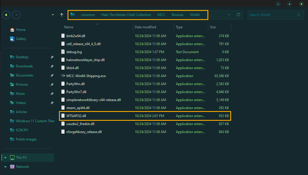
Task: Go back with the left arrow button
Action: click(6, 15)
